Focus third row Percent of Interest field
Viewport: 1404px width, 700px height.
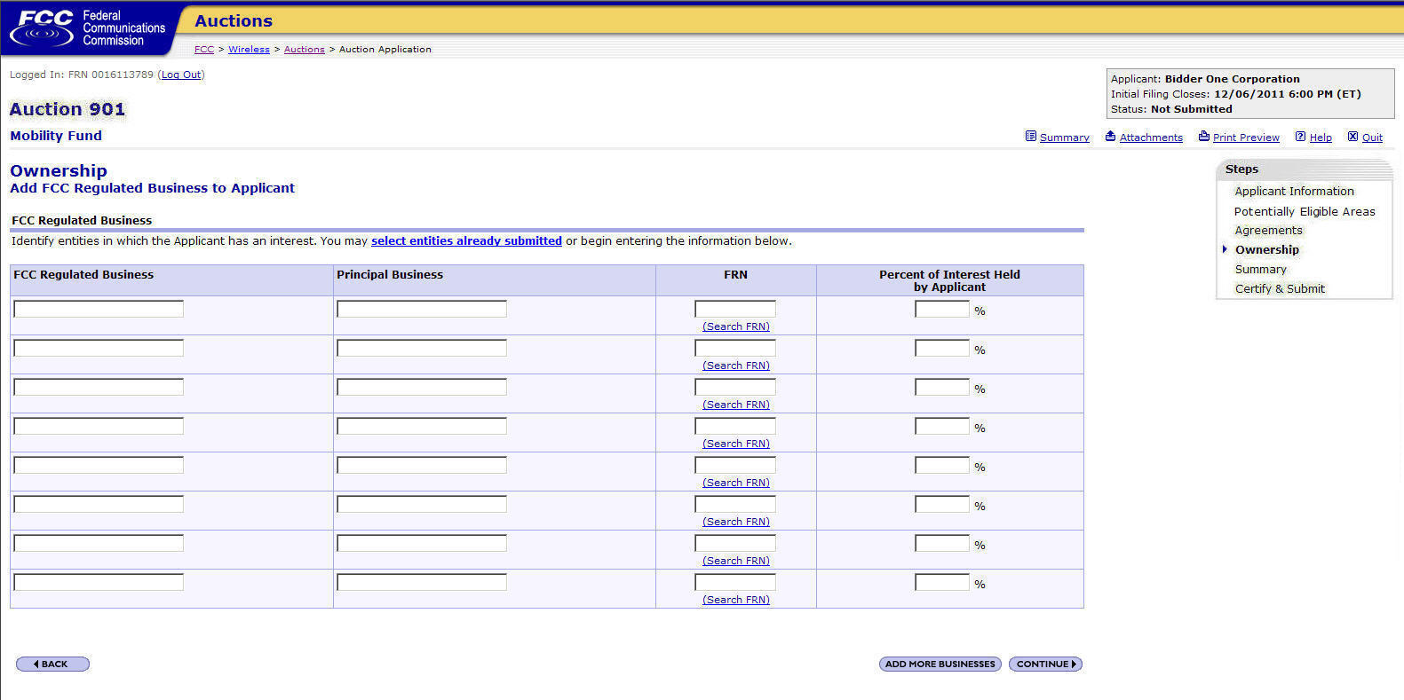click(x=942, y=387)
